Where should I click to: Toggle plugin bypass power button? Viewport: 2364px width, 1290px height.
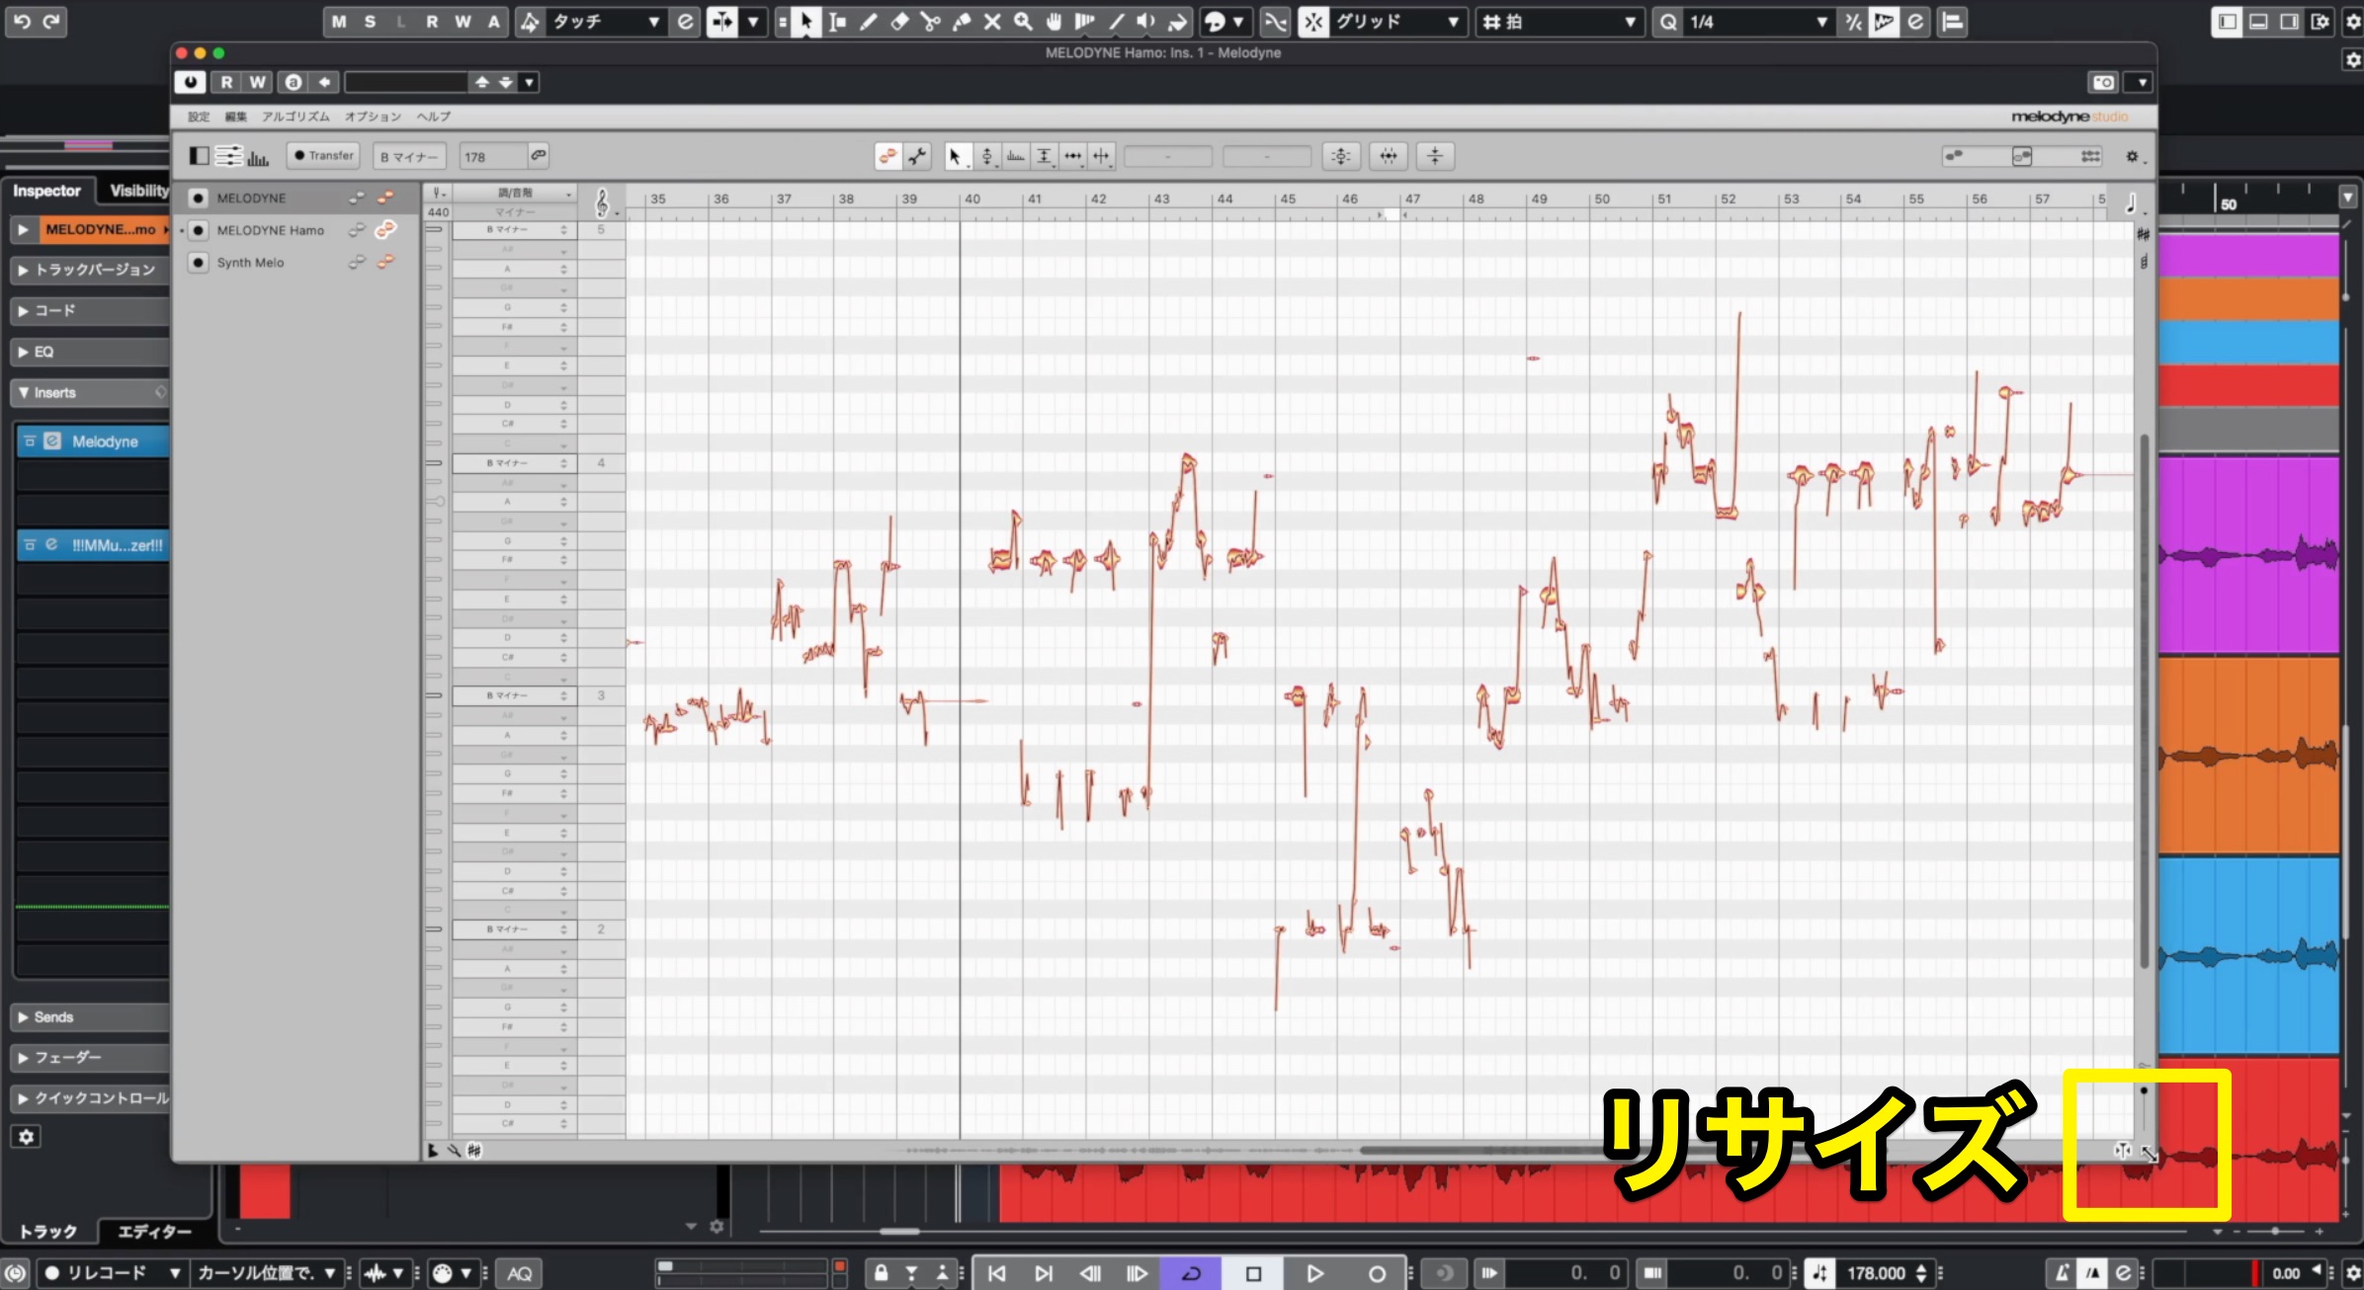(190, 82)
